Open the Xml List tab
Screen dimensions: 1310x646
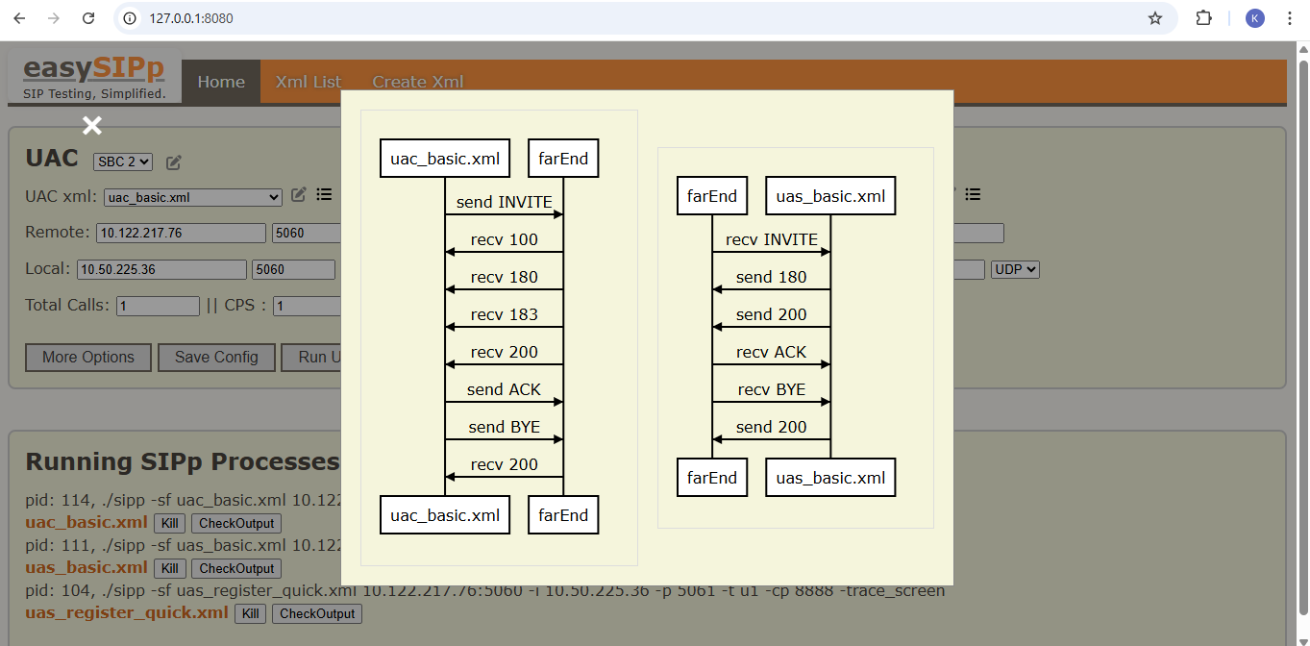tap(308, 82)
